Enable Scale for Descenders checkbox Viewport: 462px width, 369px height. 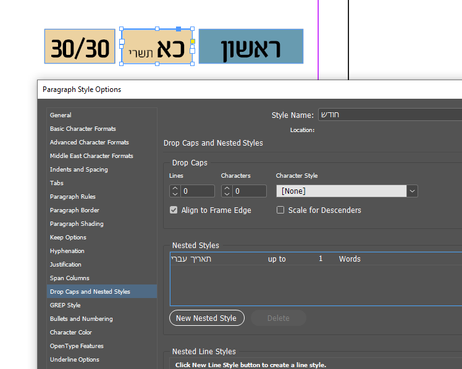click(280, 210)
